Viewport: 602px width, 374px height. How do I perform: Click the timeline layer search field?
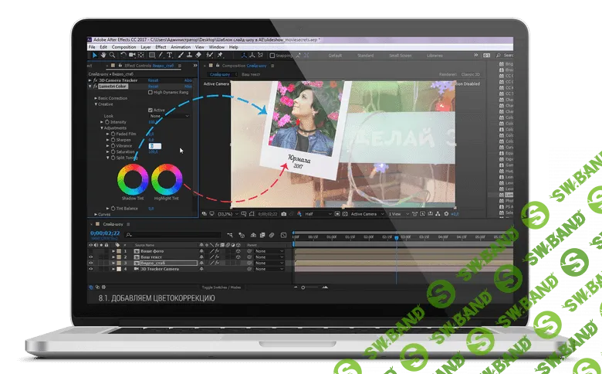[x=173, y=235]
